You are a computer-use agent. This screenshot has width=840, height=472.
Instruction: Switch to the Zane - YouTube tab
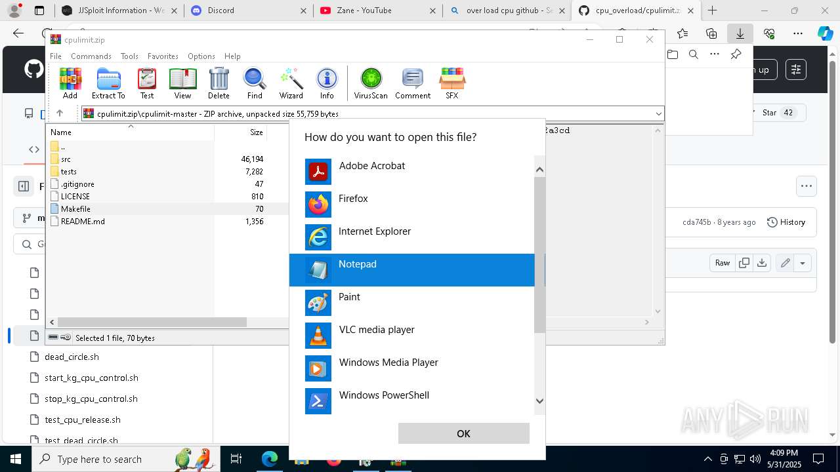[377, 10]
